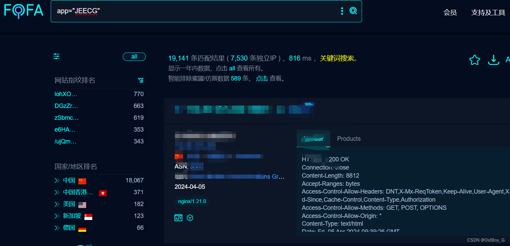Click the 美国 country link

[x=69, y=204]
